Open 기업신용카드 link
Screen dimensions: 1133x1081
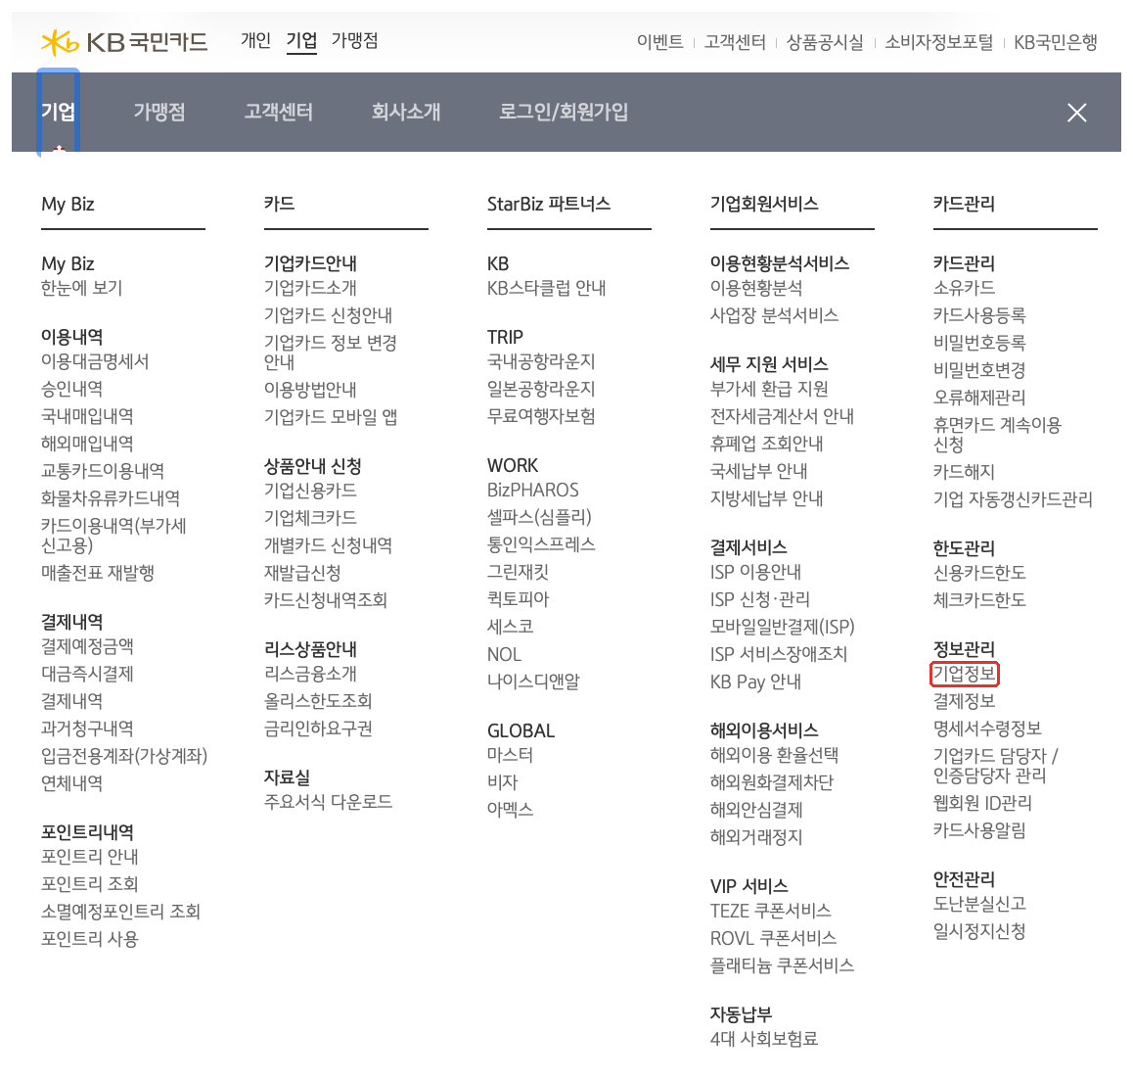point(311,491)
